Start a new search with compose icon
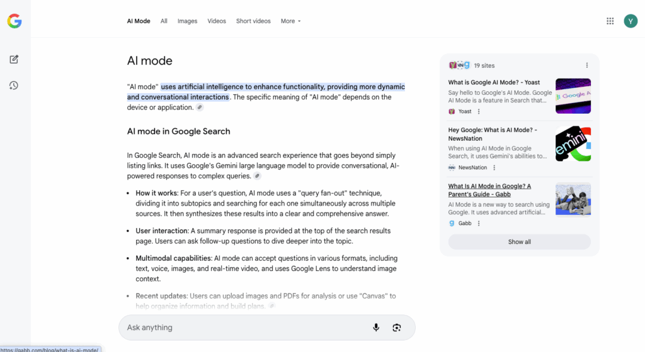645x352 pixels. 14,59
